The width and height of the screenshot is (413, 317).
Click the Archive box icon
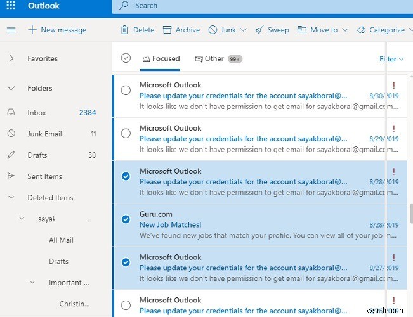(x=167, y=30)
